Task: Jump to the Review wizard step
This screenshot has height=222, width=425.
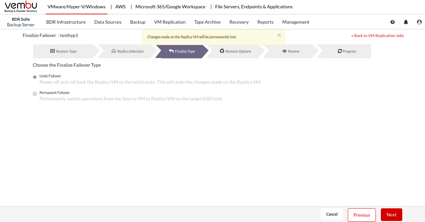Action: tap(291, 51)
